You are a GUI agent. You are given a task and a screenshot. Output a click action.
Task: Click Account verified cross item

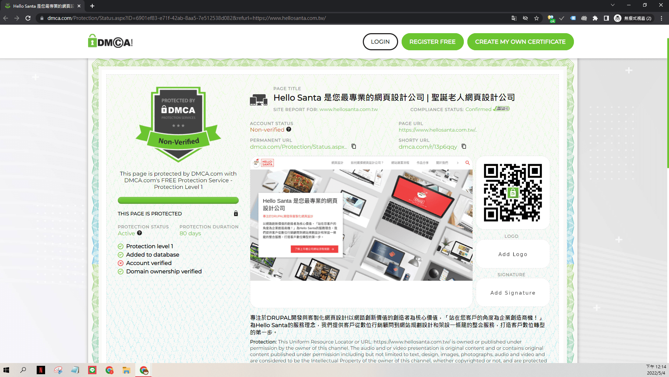pos(145,263)
